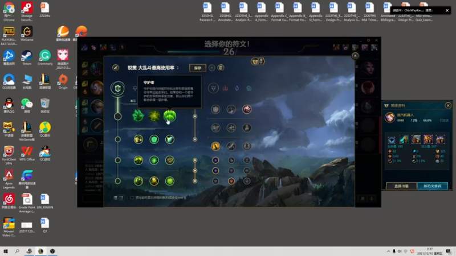
Task: Select Ability Haste shard in first shard row
Action: (247, 160)
